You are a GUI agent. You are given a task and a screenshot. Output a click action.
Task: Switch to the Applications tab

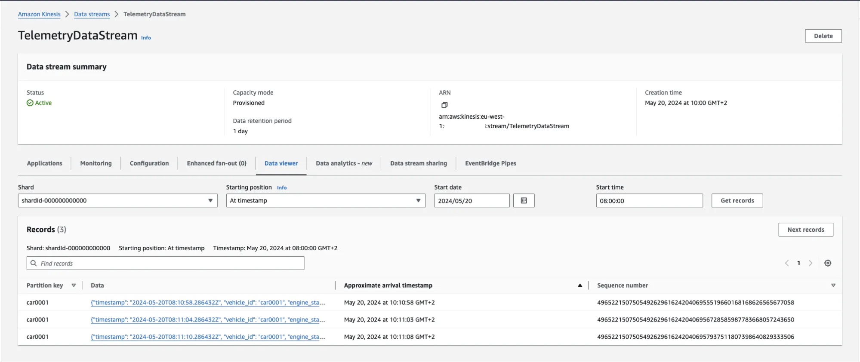click(x=45, y=163)
